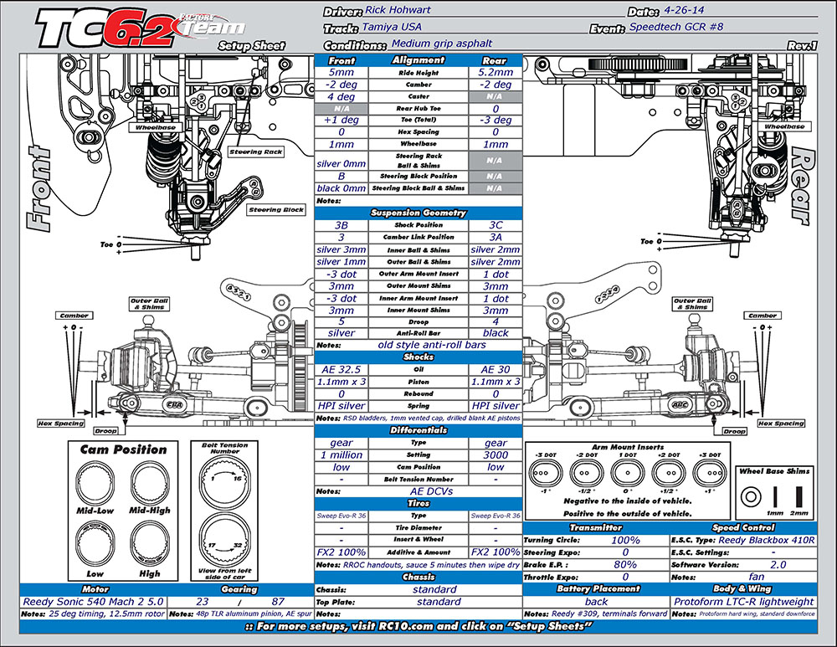Screen dimensions: 837x647
Task: Click front Spring value HPI silver
Action: coord(341,406)
